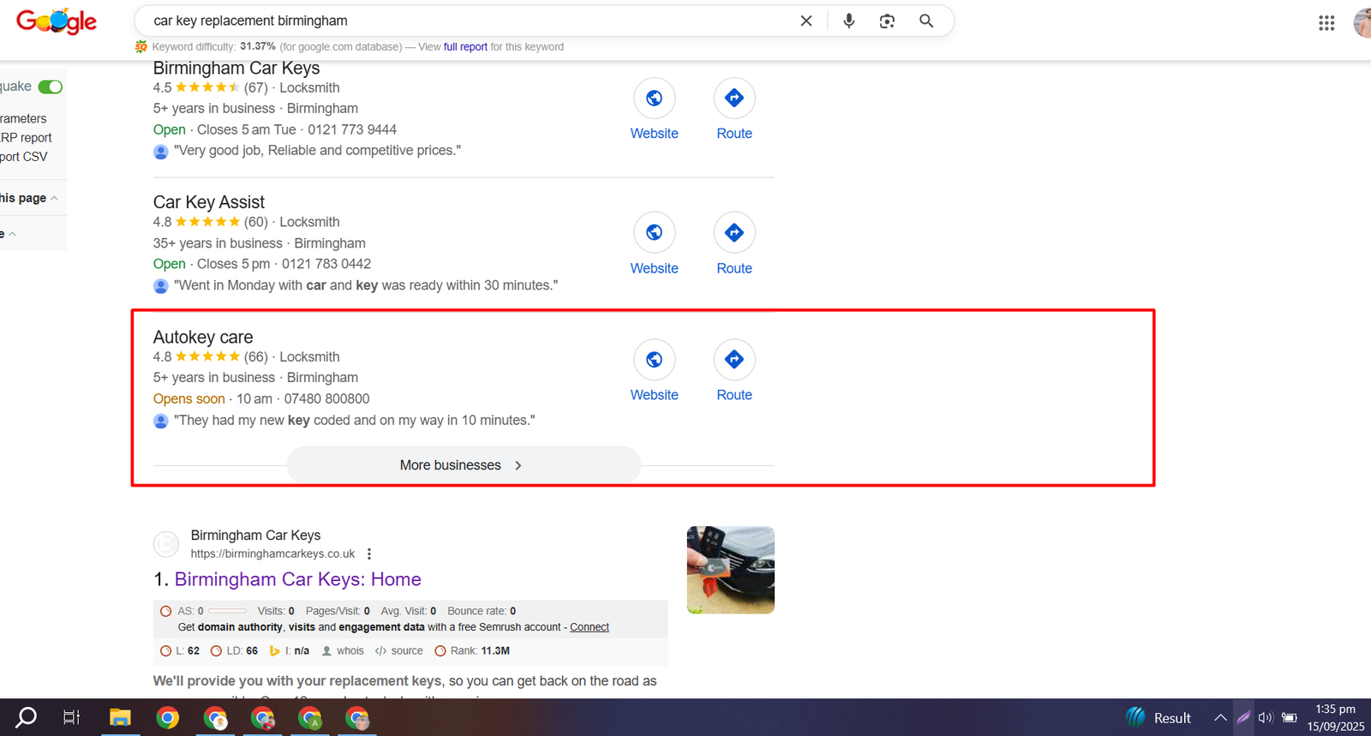Show hidden system tray icons
The height and width of the screenshot is (736, 1371).
(1220, 718)
